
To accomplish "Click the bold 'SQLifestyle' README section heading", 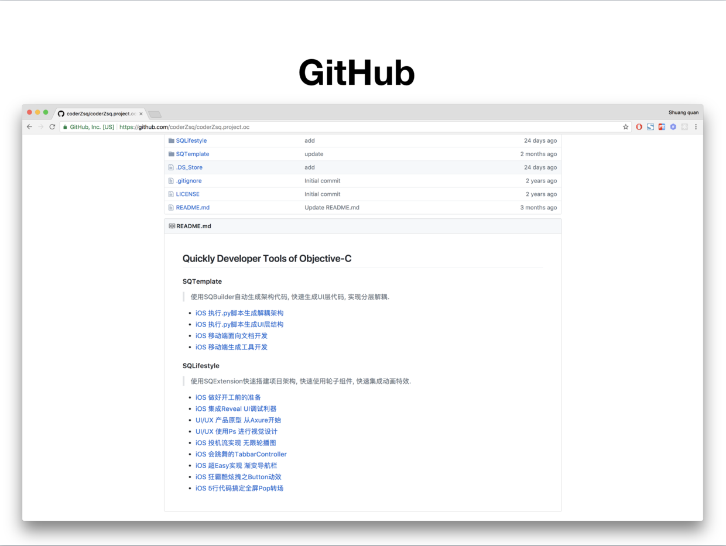I will (x=201, y=366).
